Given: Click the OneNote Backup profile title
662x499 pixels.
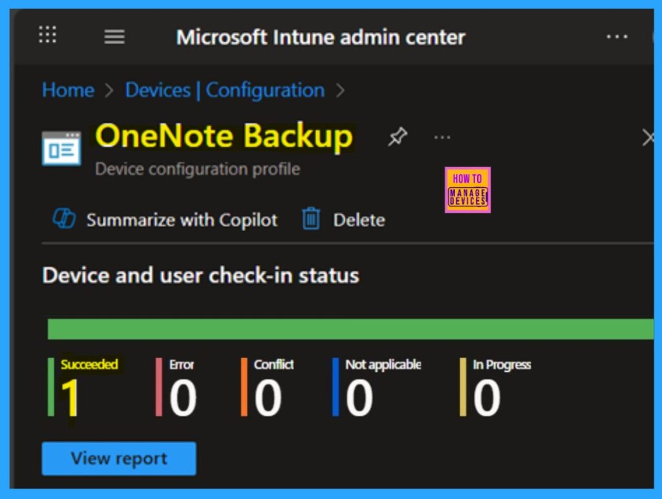Looking at the screenshot, I should point(224,136).
